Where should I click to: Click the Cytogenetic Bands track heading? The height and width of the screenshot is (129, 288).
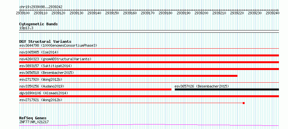pos(39,24)
